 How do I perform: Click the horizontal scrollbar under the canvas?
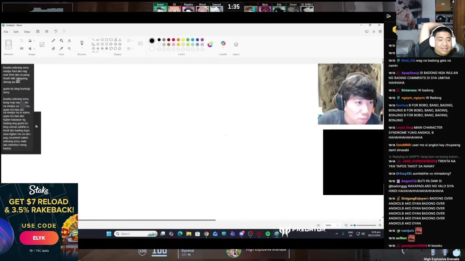click(147, 220)
